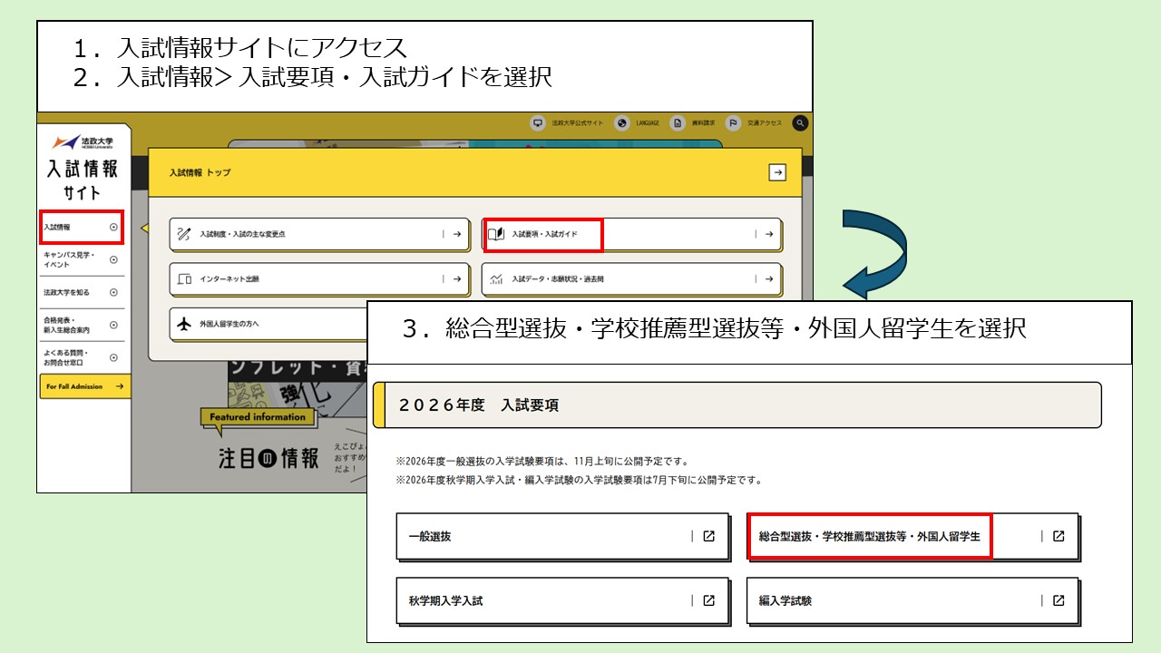This screenshot has width=1161, height=653.
Task: Expand よくある質問・お問合せ窓口 sidebar circle
Action: (113, 357)
